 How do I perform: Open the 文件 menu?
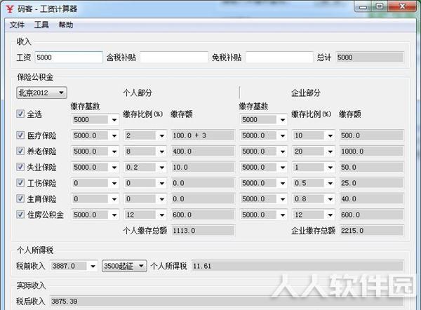17,25
